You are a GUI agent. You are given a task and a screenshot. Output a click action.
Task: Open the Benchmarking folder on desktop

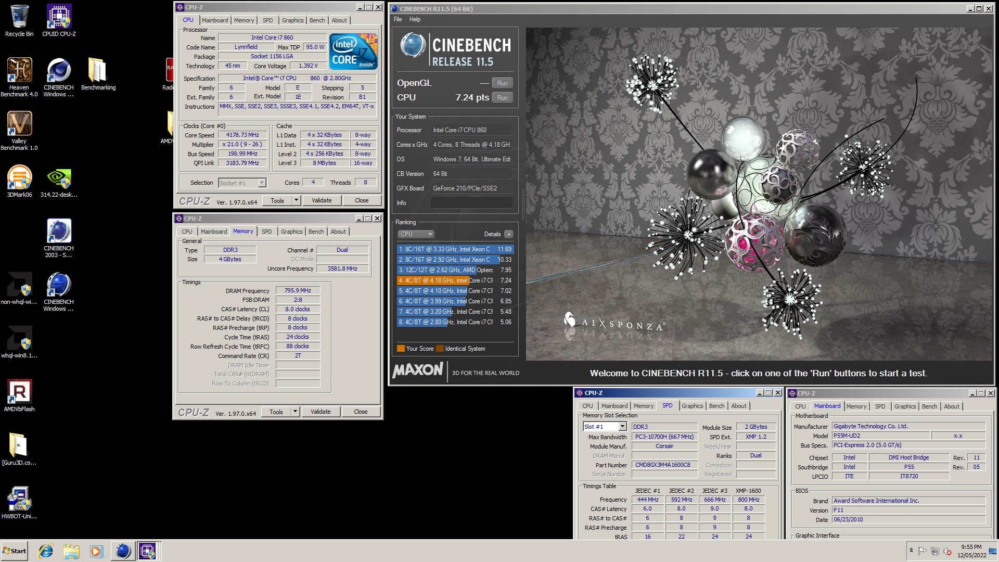(98, 74)
